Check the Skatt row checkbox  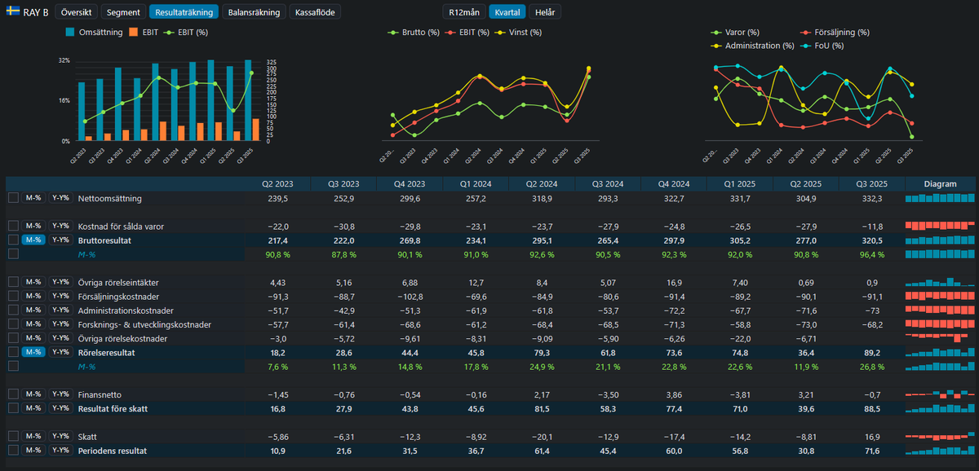(x=13, y=436)
